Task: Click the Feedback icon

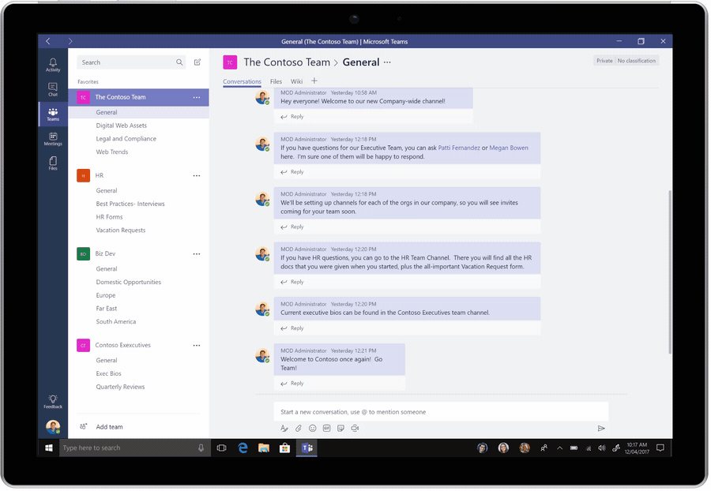Action: [x=53, y=400]
